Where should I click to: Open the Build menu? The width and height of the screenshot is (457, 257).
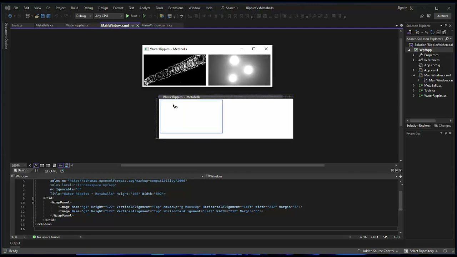click(74, 8)
